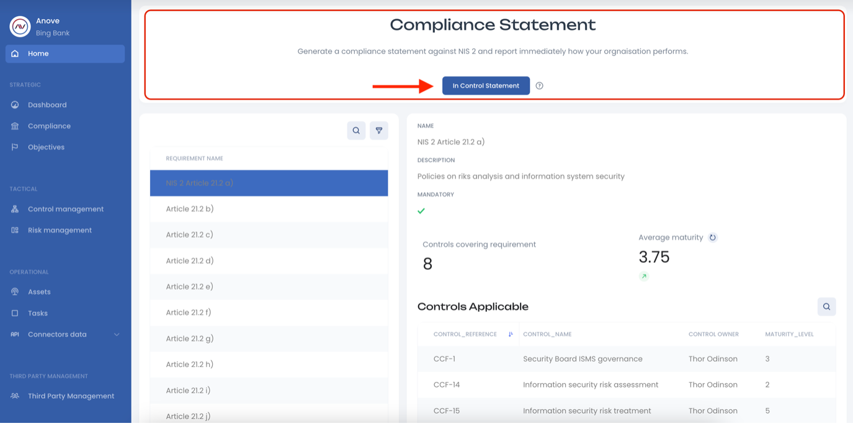
Task: Search the Controls Applicable table
Action: 826,306
